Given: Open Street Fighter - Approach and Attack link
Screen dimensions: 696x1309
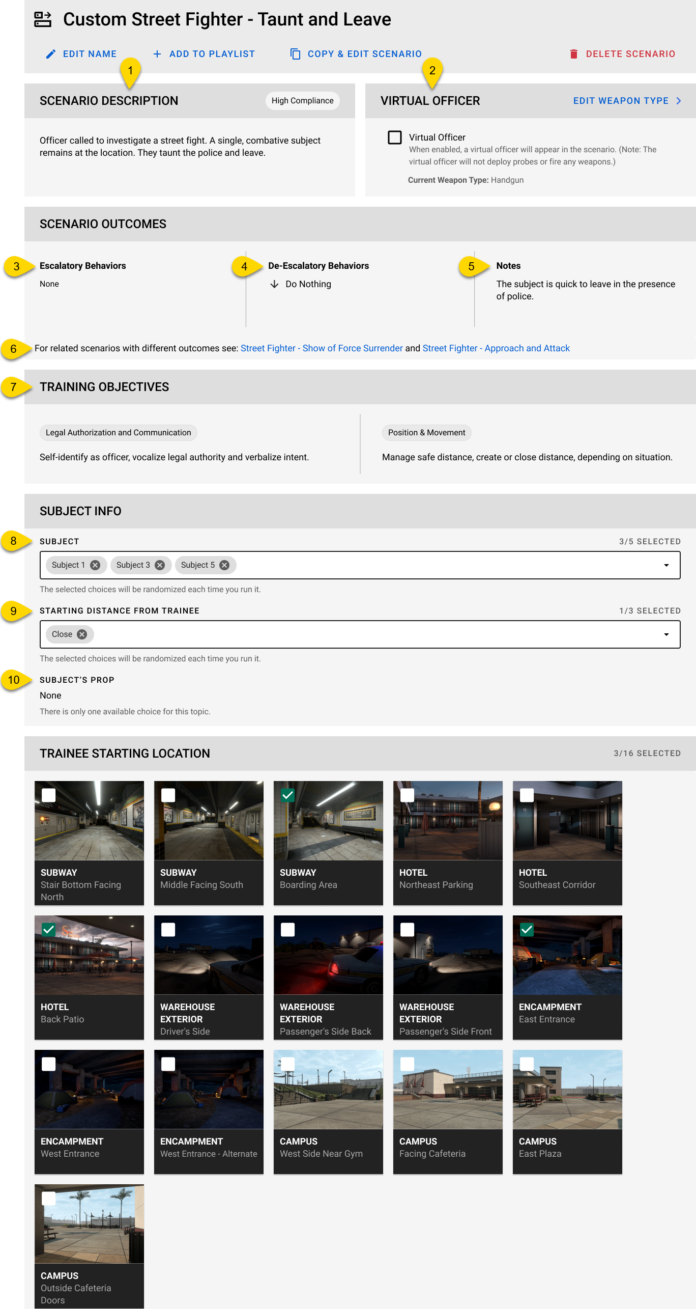Looking at the screenshot, I should coord(496,348).
